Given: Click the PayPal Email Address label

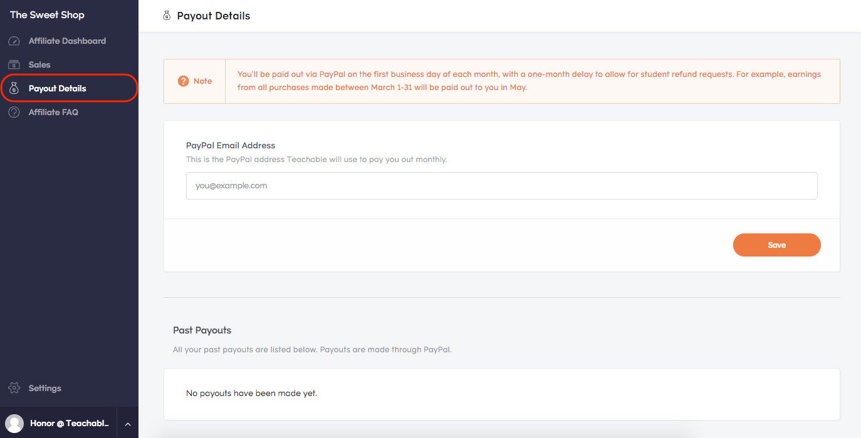Looking at the screenshot, I should (231, 146).
